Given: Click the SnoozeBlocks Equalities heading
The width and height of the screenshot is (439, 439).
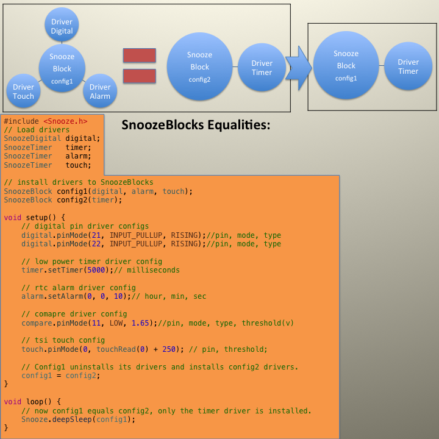Looking at the screenshot, I should [x=196, y=125].
